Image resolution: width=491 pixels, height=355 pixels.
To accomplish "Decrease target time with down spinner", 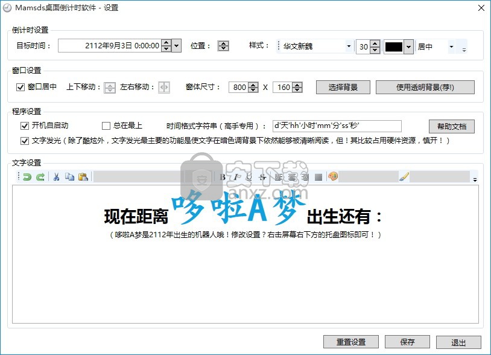I will coord(166,49).
